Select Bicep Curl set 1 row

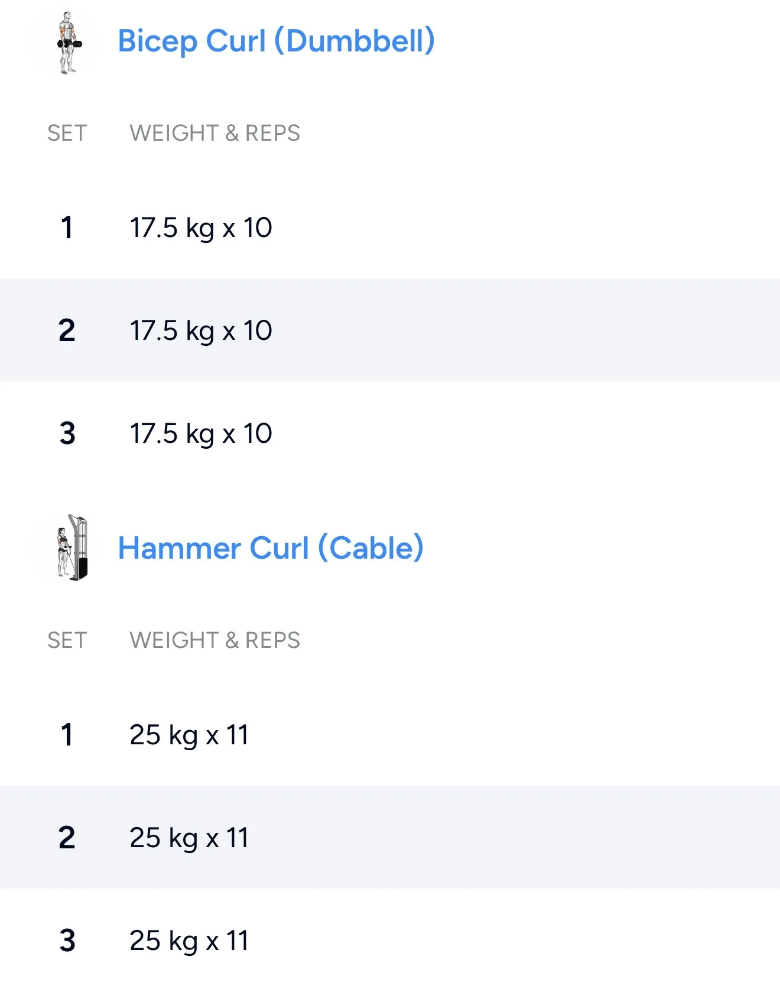tap(390, 228)
